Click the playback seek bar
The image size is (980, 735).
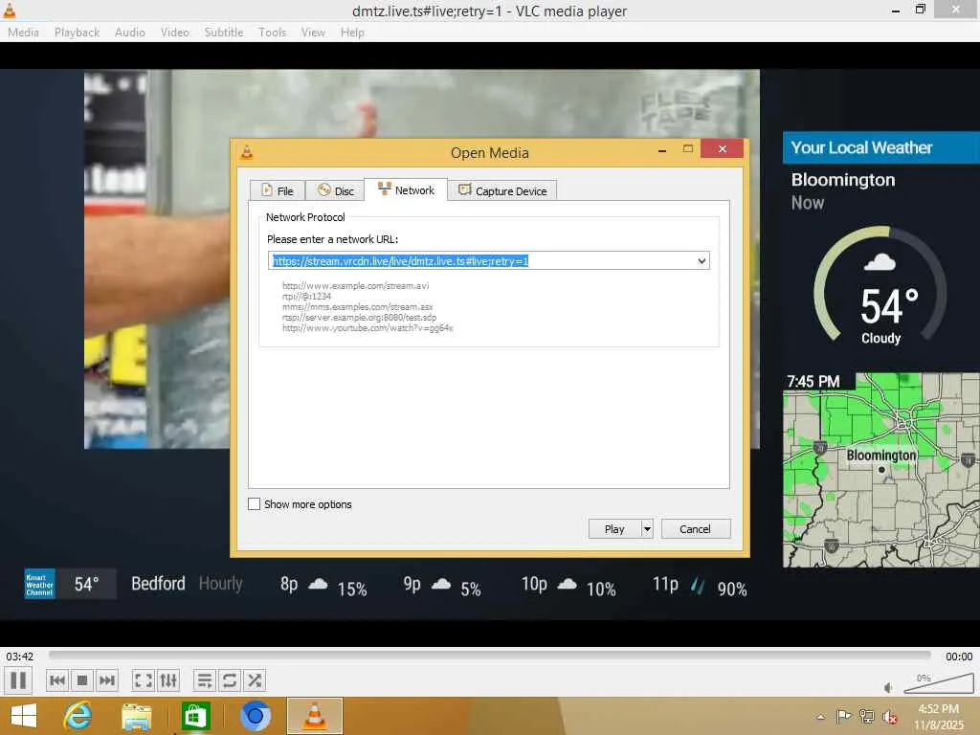click(x=489, y=655)
